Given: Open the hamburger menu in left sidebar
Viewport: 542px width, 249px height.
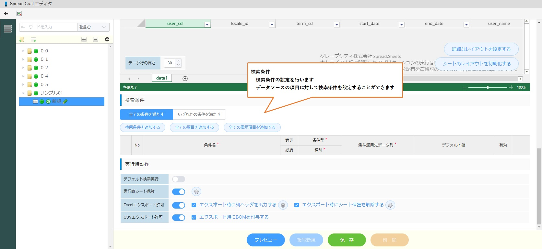Looking at the screenshot, I should point(8,29).
